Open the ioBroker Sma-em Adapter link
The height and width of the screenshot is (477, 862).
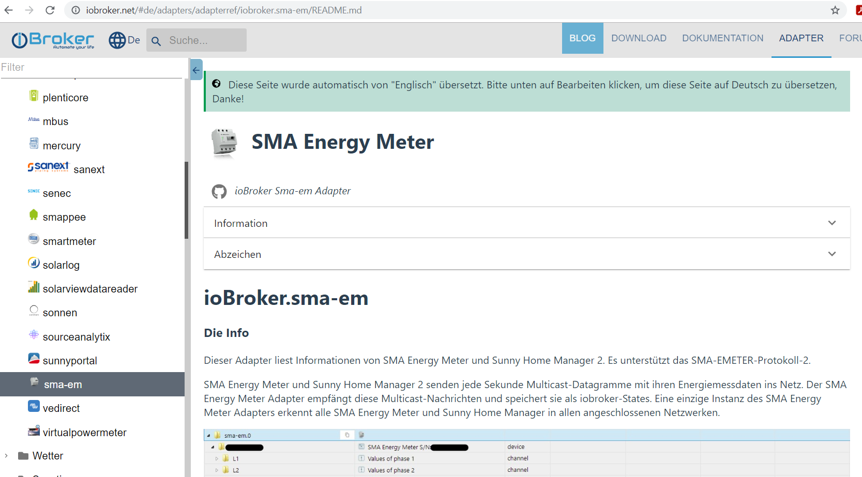pyautogui.click(x=293, y=191)
